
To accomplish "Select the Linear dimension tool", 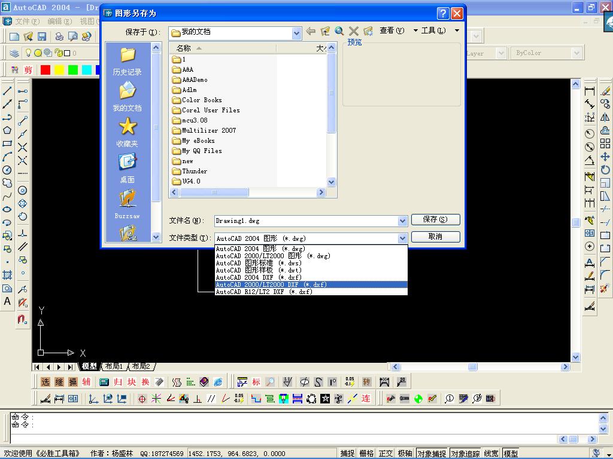I will [x=590, y=91].
